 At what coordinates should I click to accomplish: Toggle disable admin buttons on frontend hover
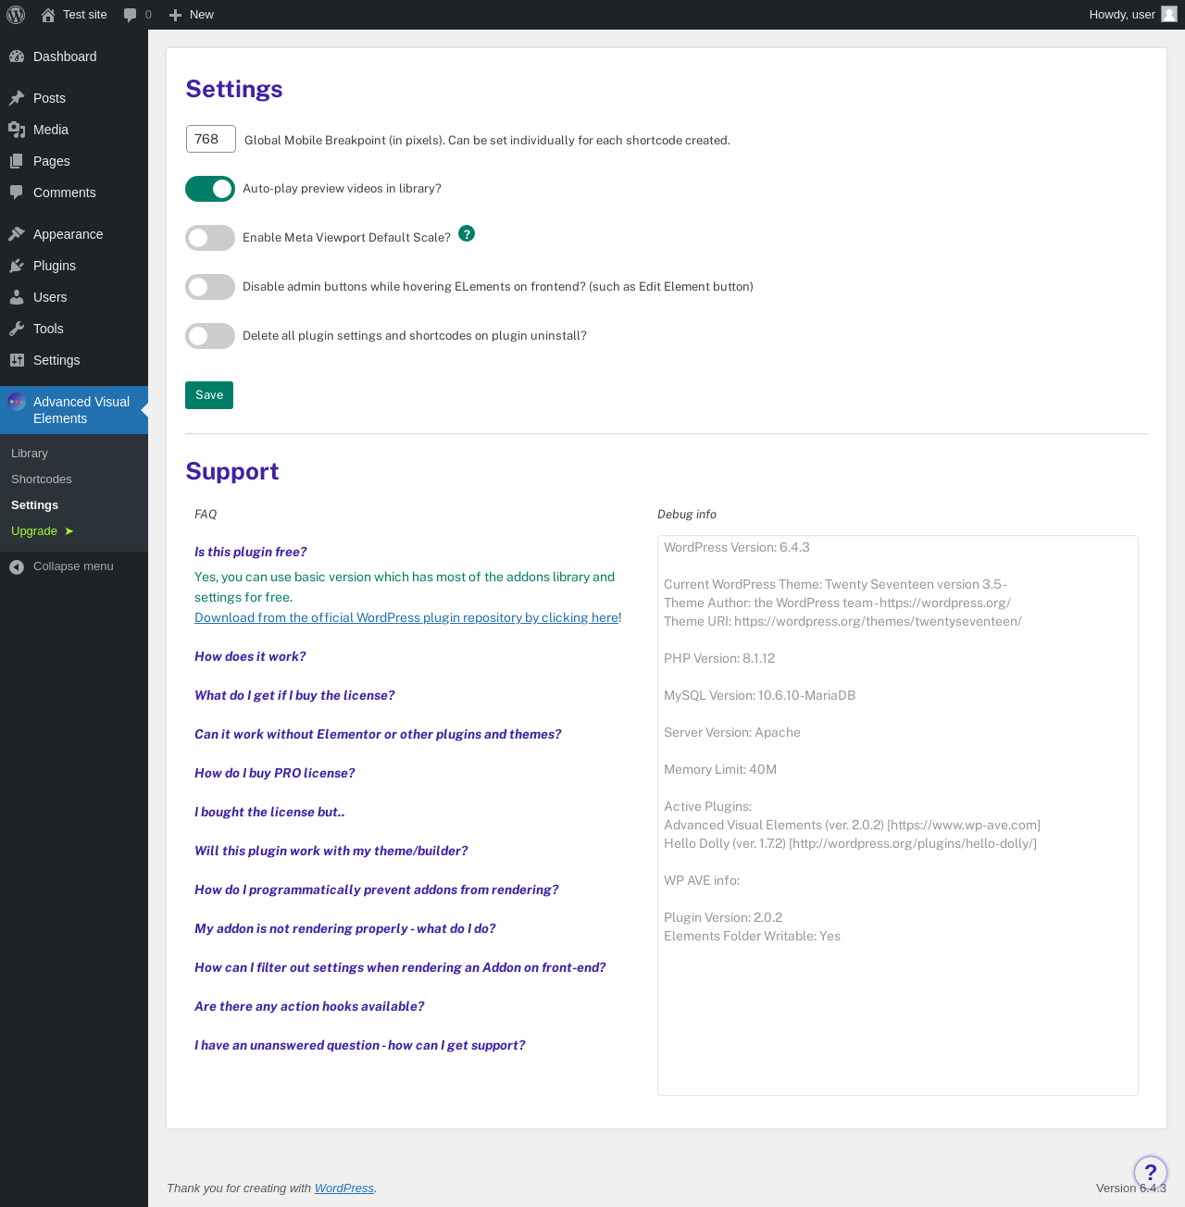click(x=210, y=287)
